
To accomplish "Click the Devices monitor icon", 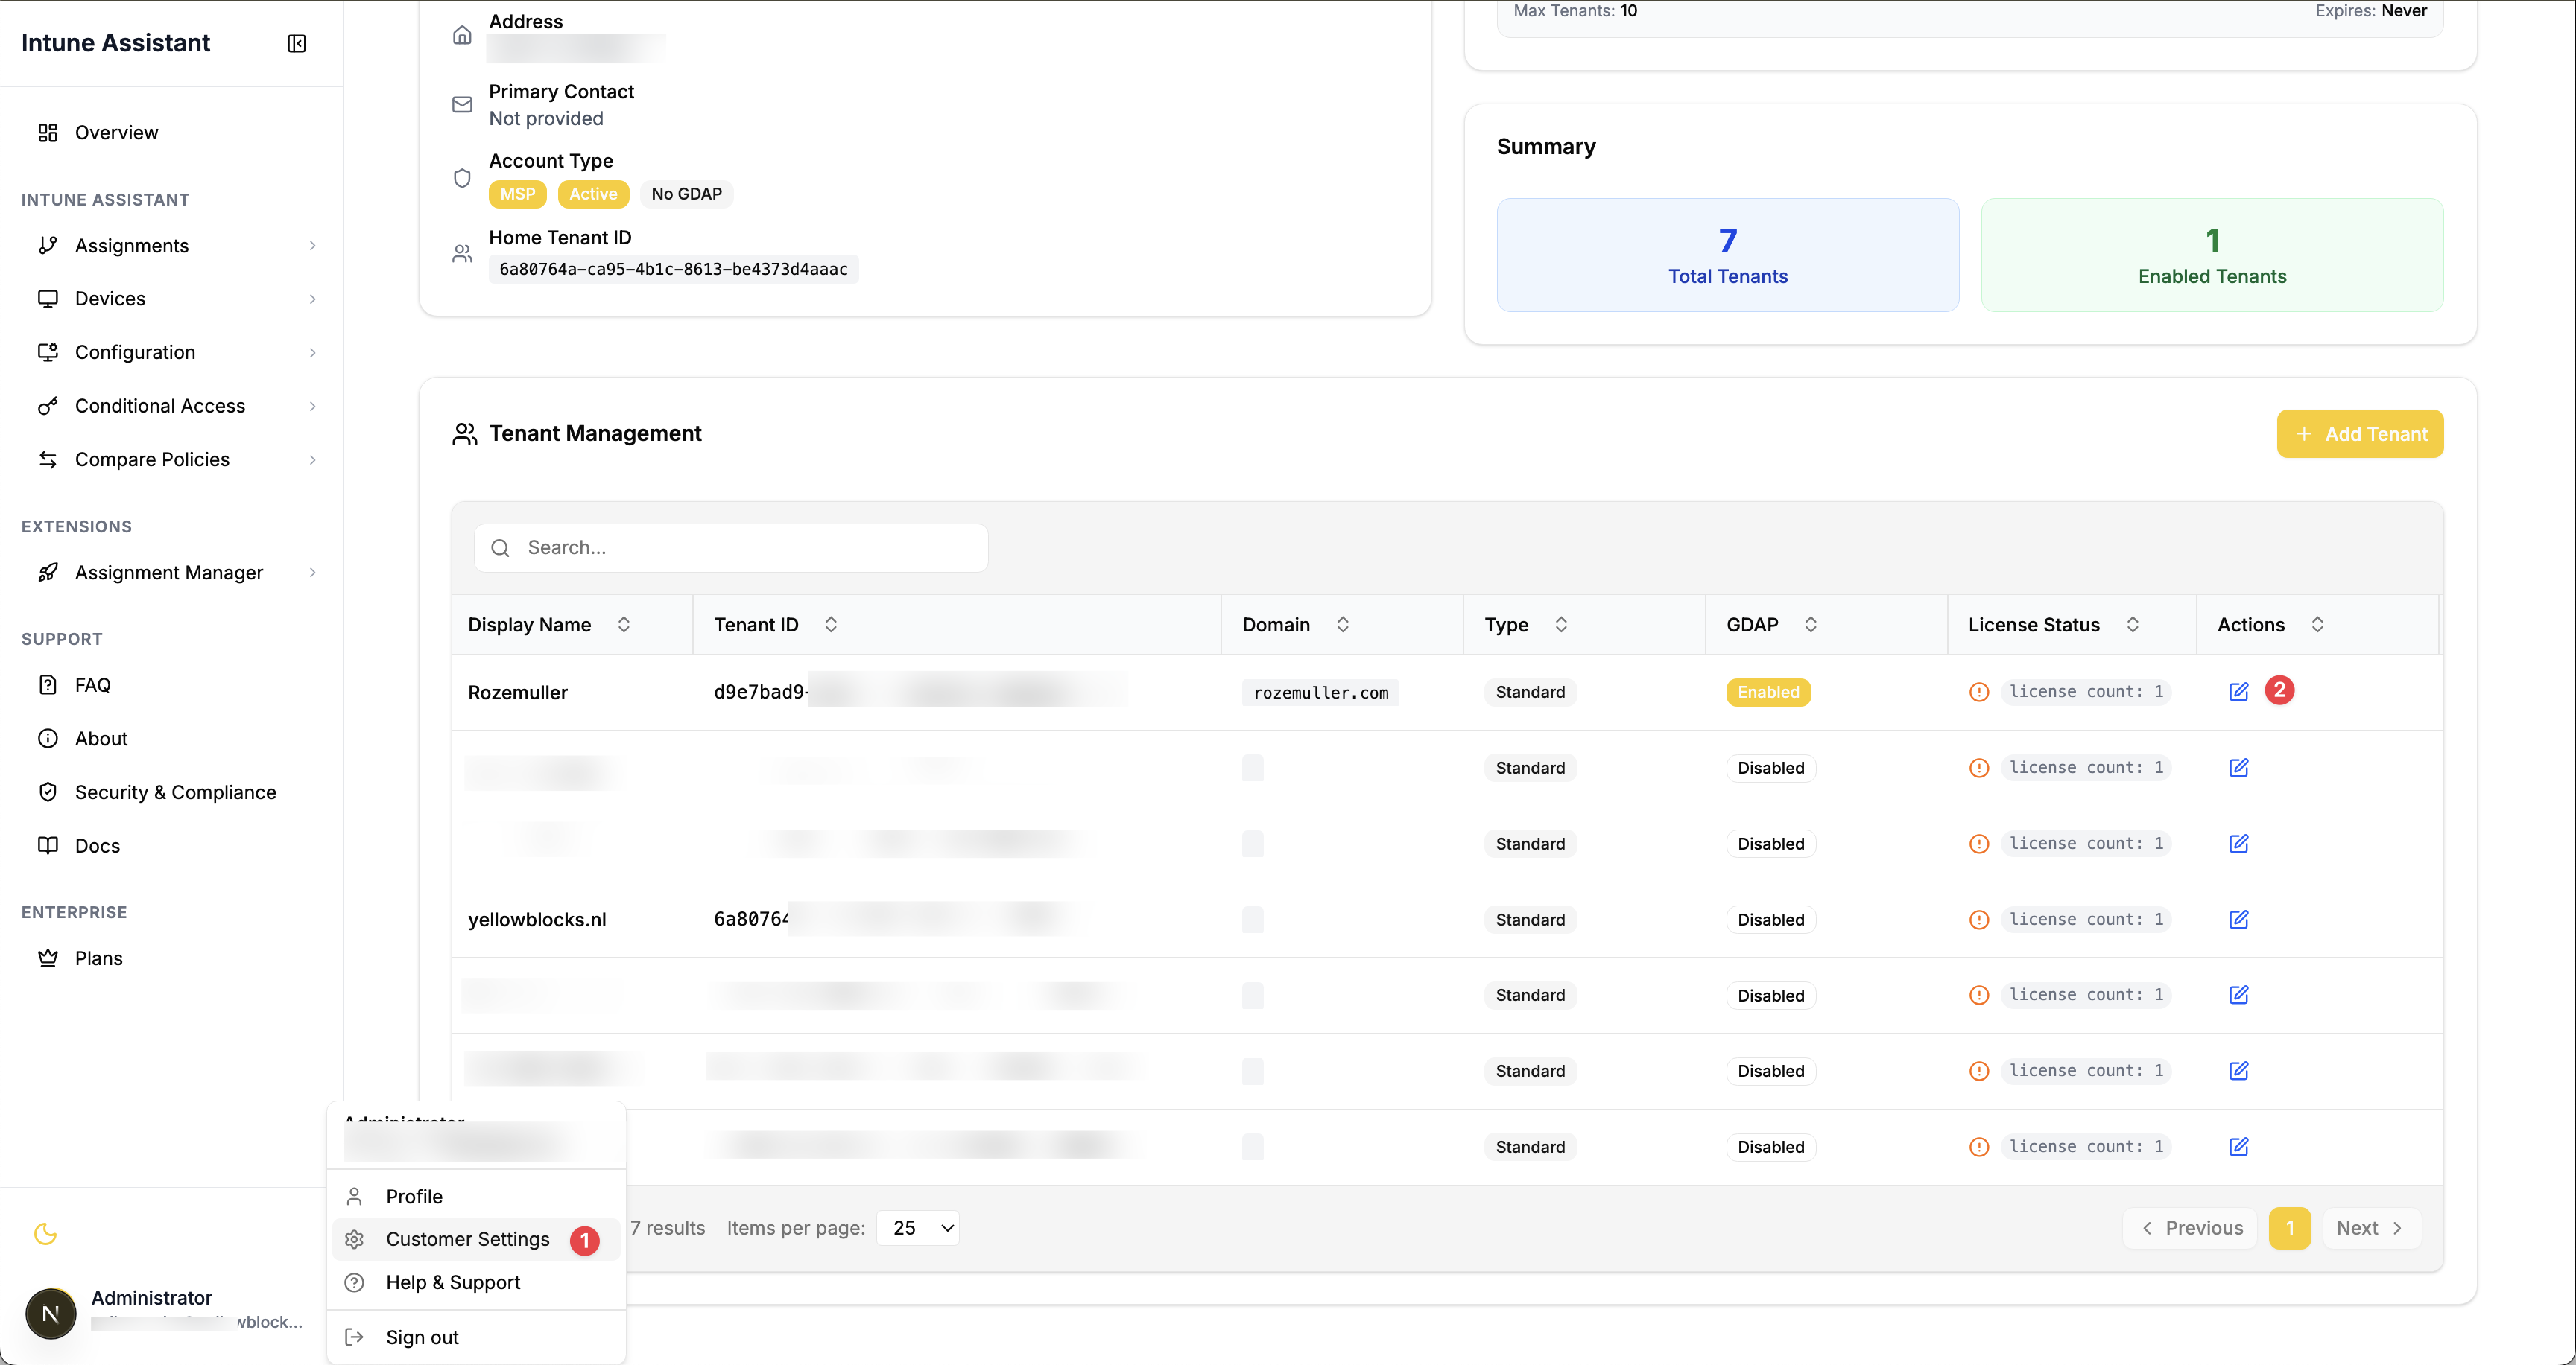I will (49, 298).
